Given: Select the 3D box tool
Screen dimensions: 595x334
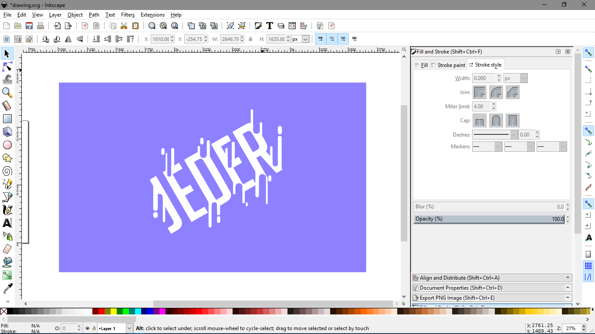Looking at the screenshot, I should [x=7, y=132].
